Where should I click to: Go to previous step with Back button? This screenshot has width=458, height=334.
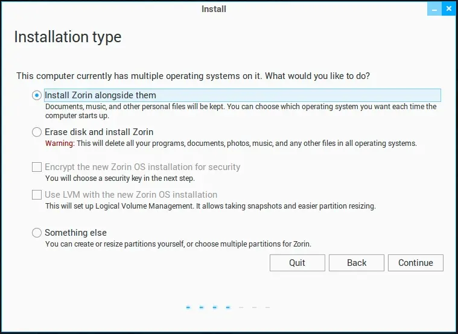(x=357, y=263)
